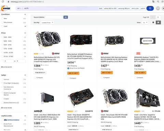Add $414 GIGABYTE card to cart

coord(73,73)
